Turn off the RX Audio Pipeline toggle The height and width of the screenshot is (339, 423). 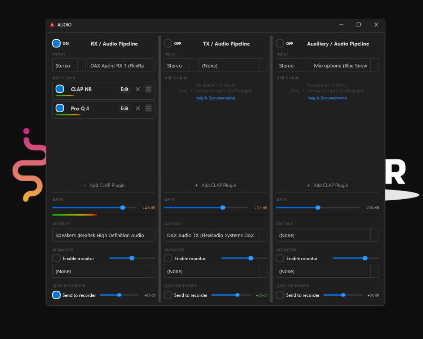click(56, 43)
